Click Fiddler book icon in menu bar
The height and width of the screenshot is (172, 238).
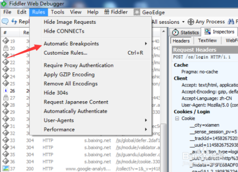107,12
